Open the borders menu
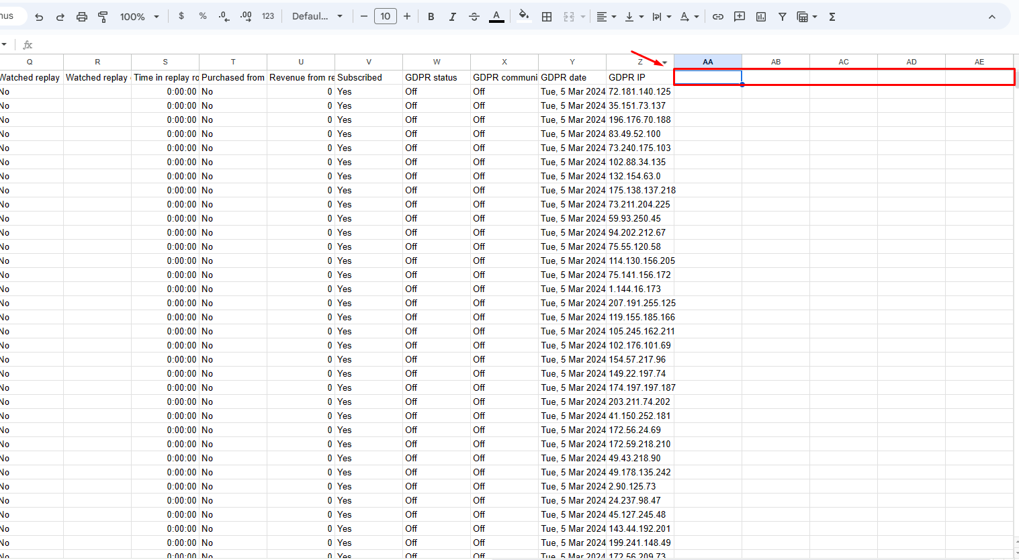 pos(547,16)
